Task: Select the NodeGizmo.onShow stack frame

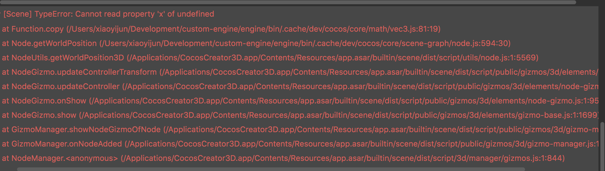Action: click(x=49, y=101)
